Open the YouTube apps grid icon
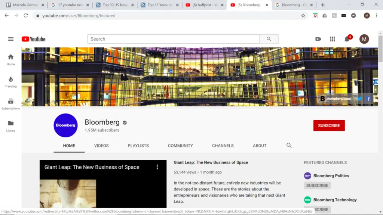 [x=333, y=39]
